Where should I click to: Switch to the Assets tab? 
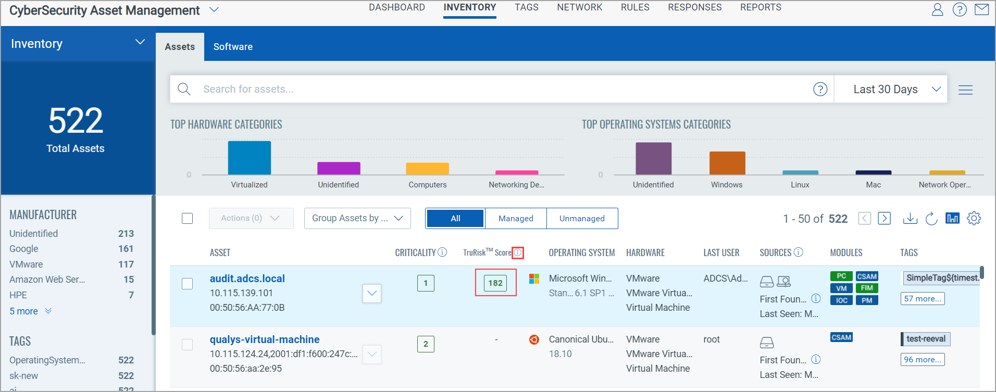[180, 47]
